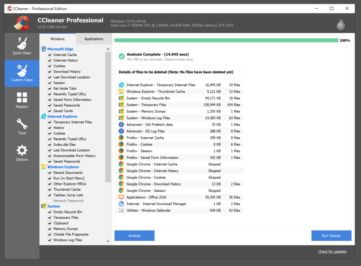Click the Run Cleaner button
361x266 pixels.
coord(331,235)
